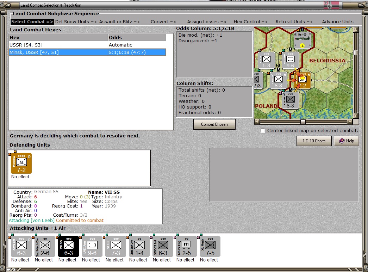Sort by the Hex column header

(x=58, y=37)
